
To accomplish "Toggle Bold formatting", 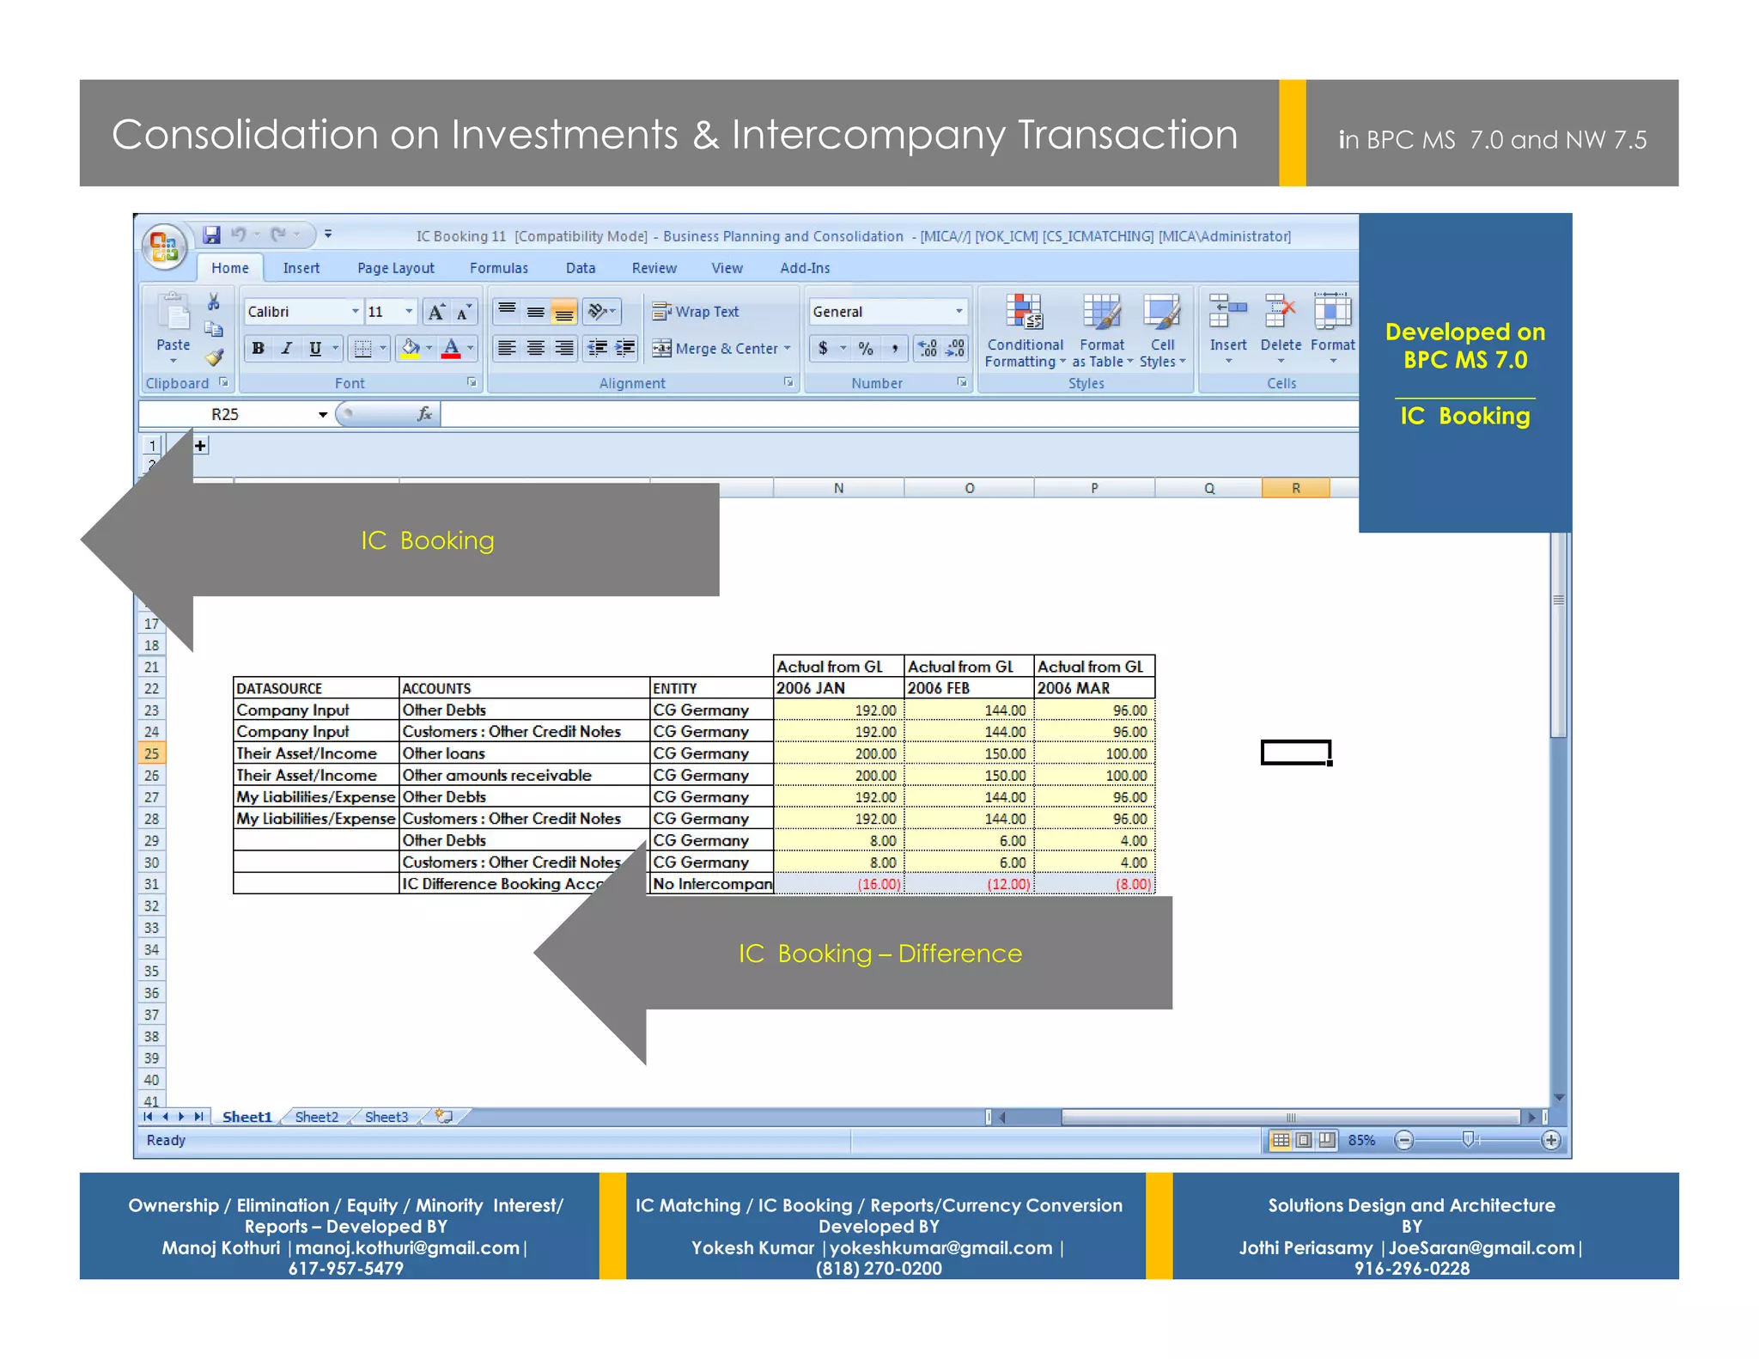I will tap(258, 348).
